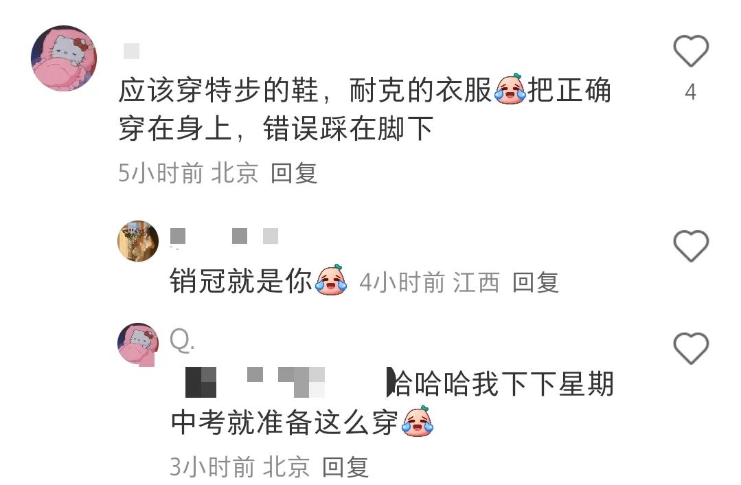Open the blurred username above the 特步 comment
Viewport: 741px width, 485px height.
131,51
